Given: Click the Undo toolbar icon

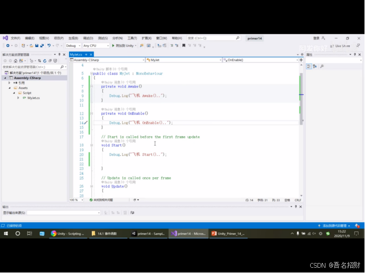Looking at the screenshot, I should pyautogui.click(x=49, y=46).
